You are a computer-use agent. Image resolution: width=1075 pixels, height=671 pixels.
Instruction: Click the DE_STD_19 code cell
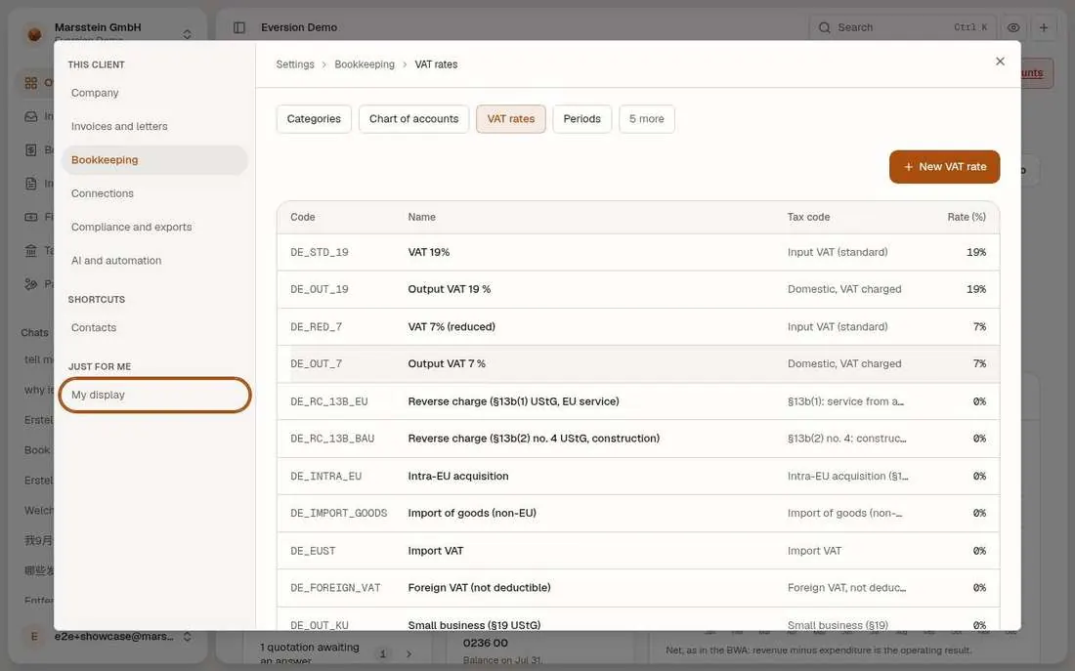click(320, 252)
